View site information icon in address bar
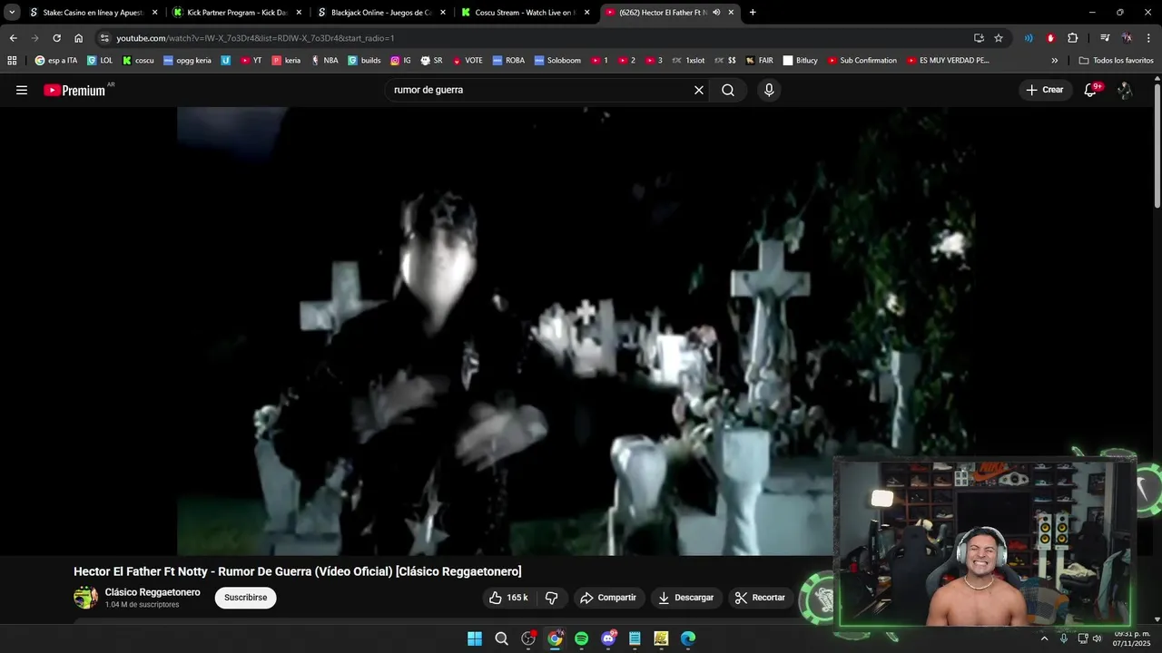 pos(105,38)
